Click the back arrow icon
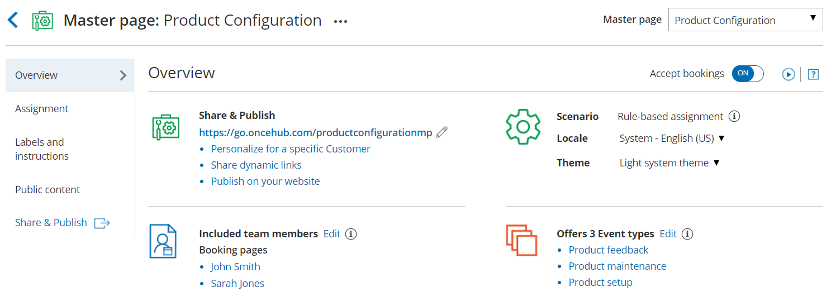The image size is (831, 306). coord(13,21)
